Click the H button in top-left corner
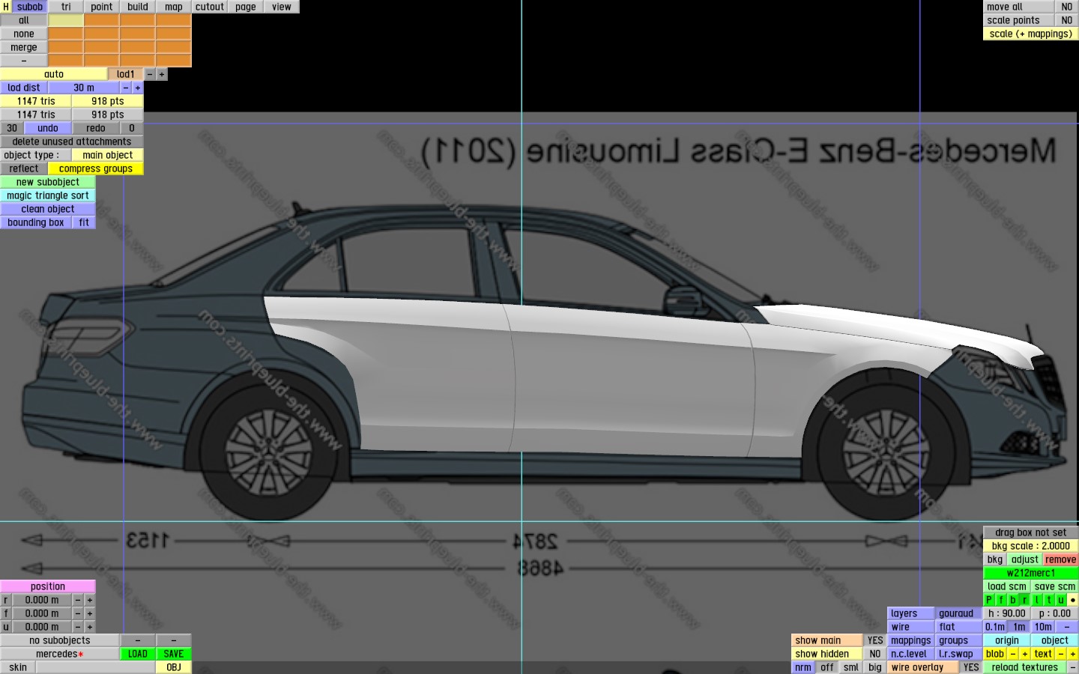 (6, 7)
